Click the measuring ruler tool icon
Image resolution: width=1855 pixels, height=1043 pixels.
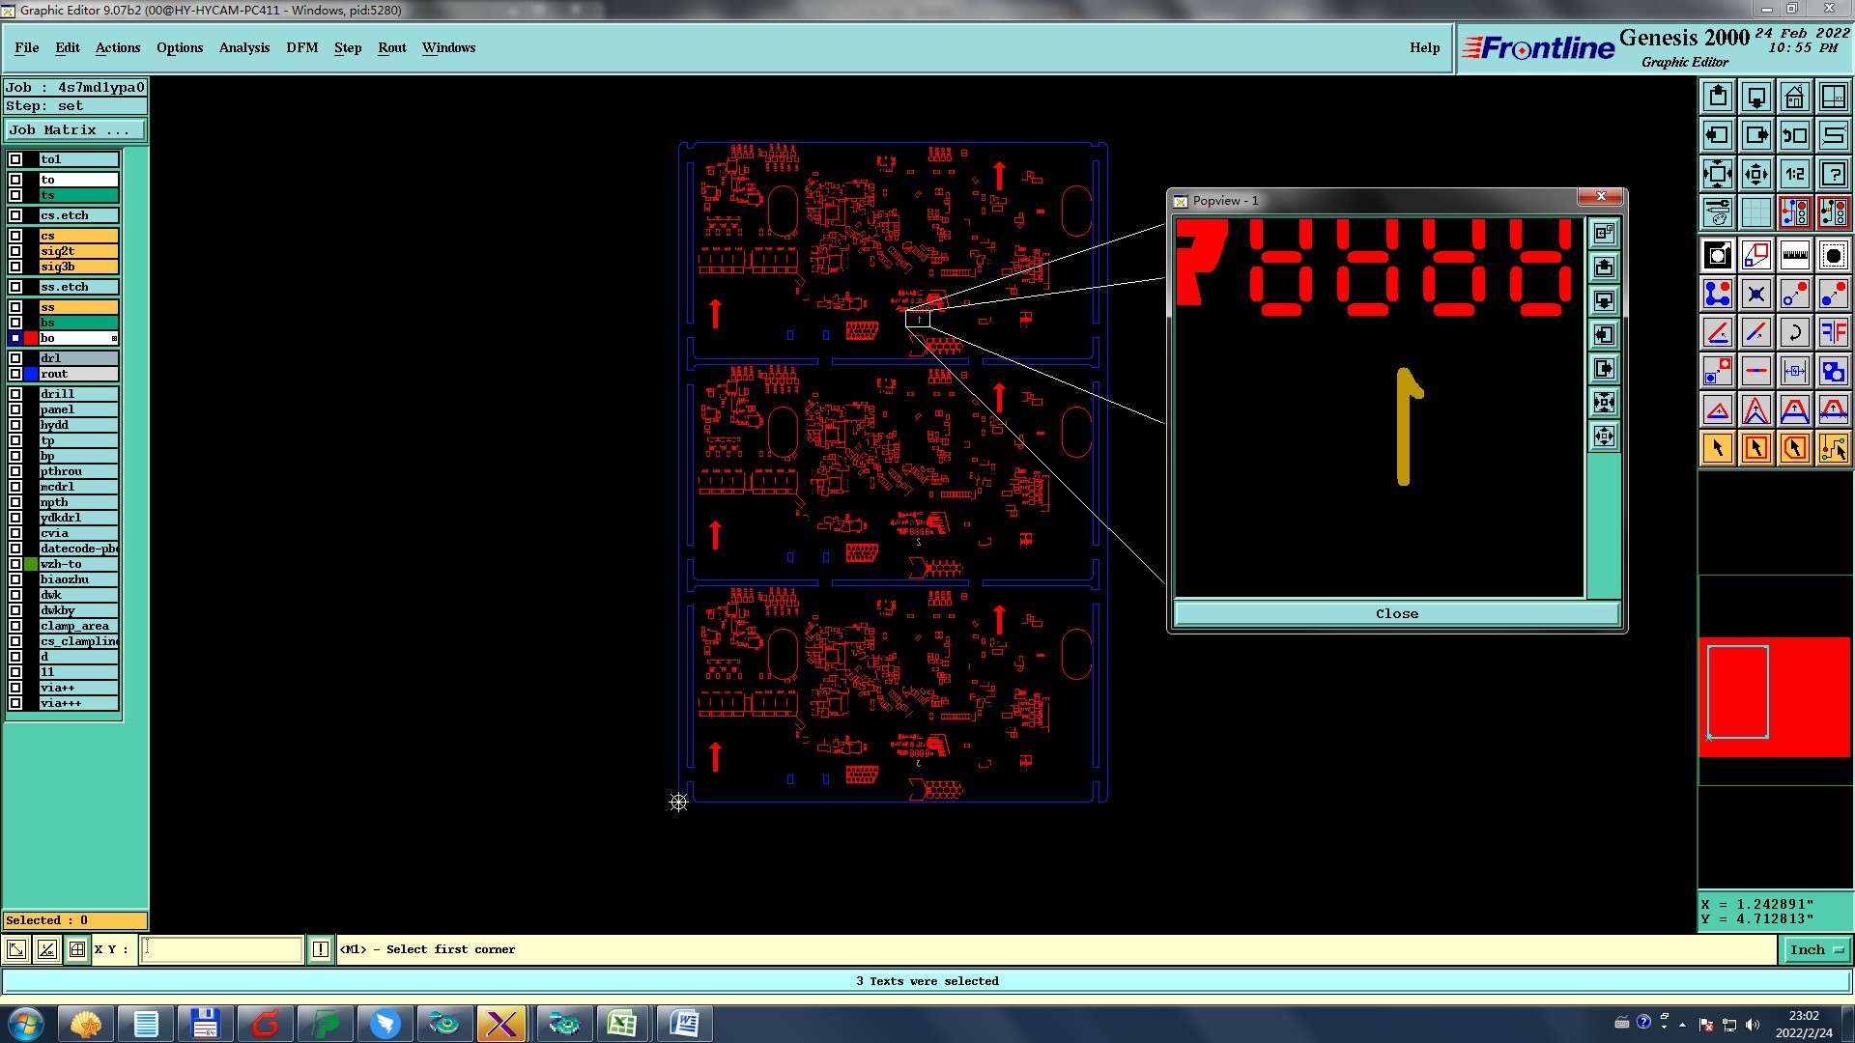click(x=1794, y=255)
